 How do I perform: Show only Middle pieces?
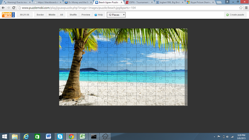pyautogui.click(x=52, y=15)
